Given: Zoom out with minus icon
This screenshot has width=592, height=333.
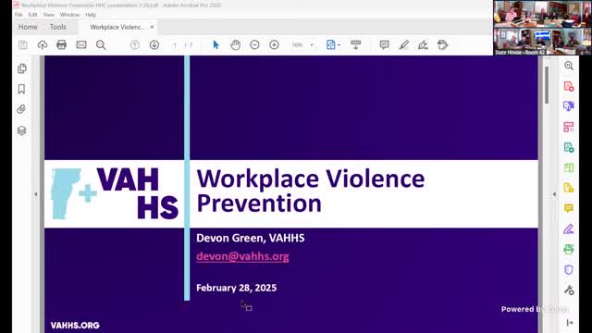Looking at the screenshot, I should pyautogui.click(x=255, y=45).
